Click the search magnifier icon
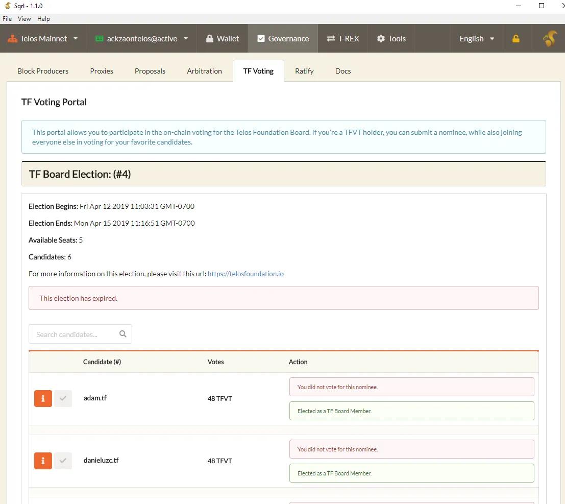565x504 pixels. pos(123,334)
